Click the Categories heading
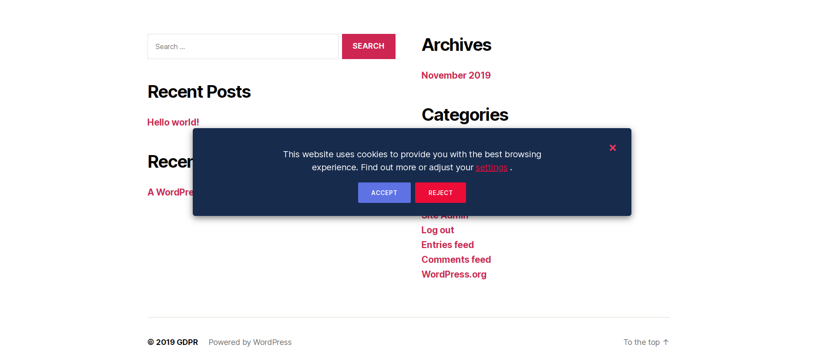Image resolution: width=822 pixels, height=361 pixels. click(465, 115)
